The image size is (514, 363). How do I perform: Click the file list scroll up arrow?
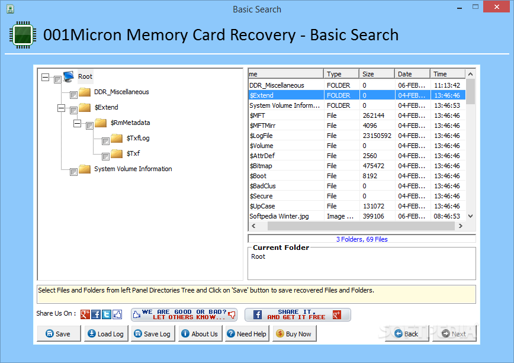point(470,74)
